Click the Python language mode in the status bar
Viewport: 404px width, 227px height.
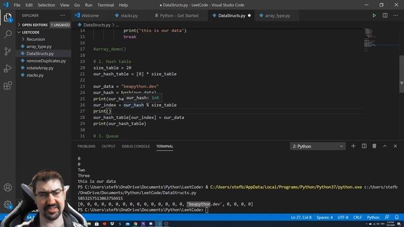[x=373, y=218]
